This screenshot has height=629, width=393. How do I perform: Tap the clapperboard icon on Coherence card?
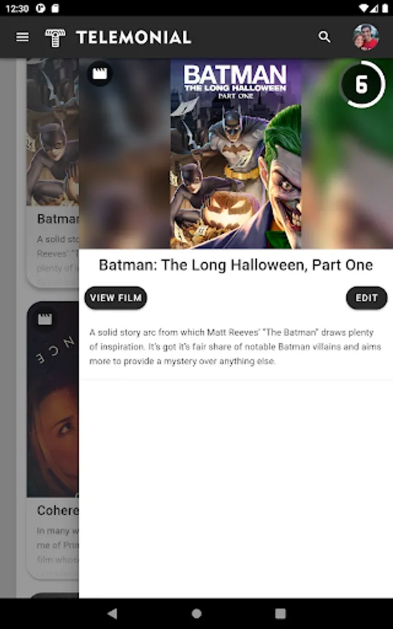click(x=45, y=319)
